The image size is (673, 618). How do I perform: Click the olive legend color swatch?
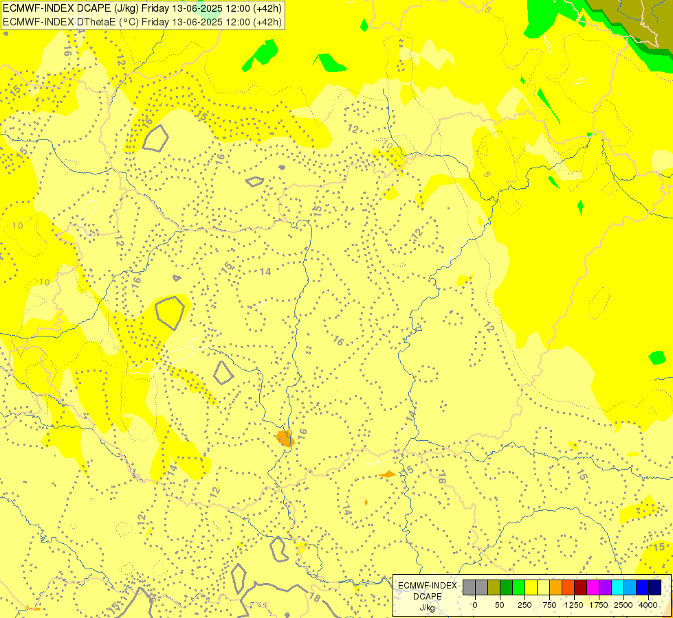click(x=494, y=587)
